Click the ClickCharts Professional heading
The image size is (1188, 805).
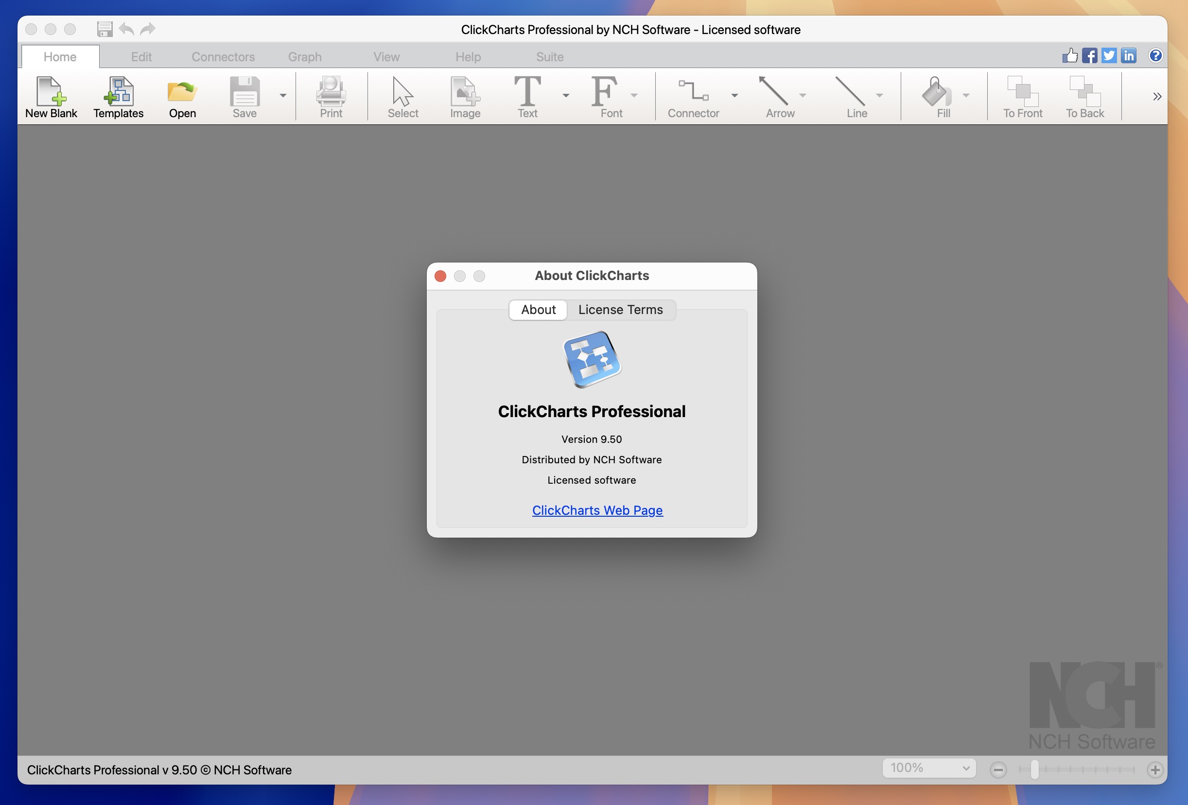tap(592, 411)
